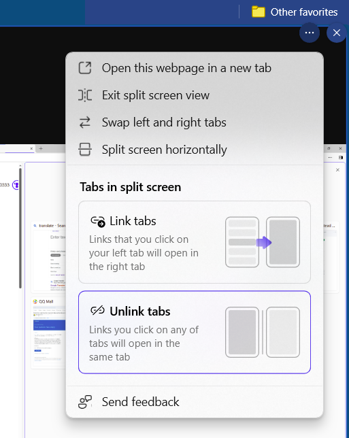Choose Exit split screen view

195,95
